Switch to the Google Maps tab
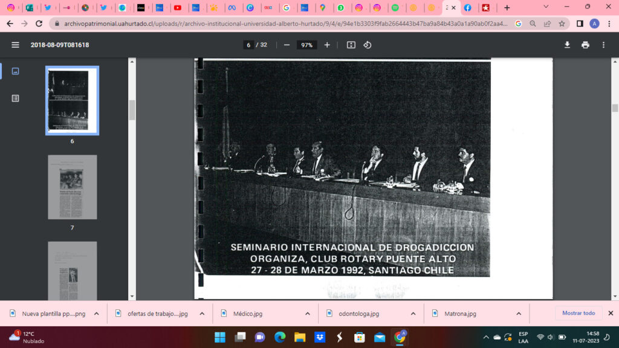This screenshot has width=619, height=348. [323, 7]
